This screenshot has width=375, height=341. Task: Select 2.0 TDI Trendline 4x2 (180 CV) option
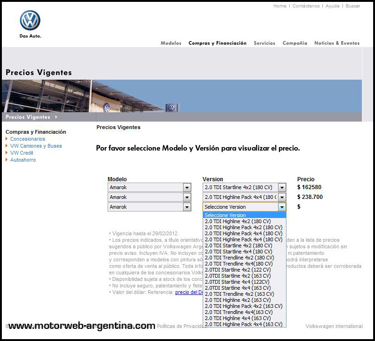[245, 258]
